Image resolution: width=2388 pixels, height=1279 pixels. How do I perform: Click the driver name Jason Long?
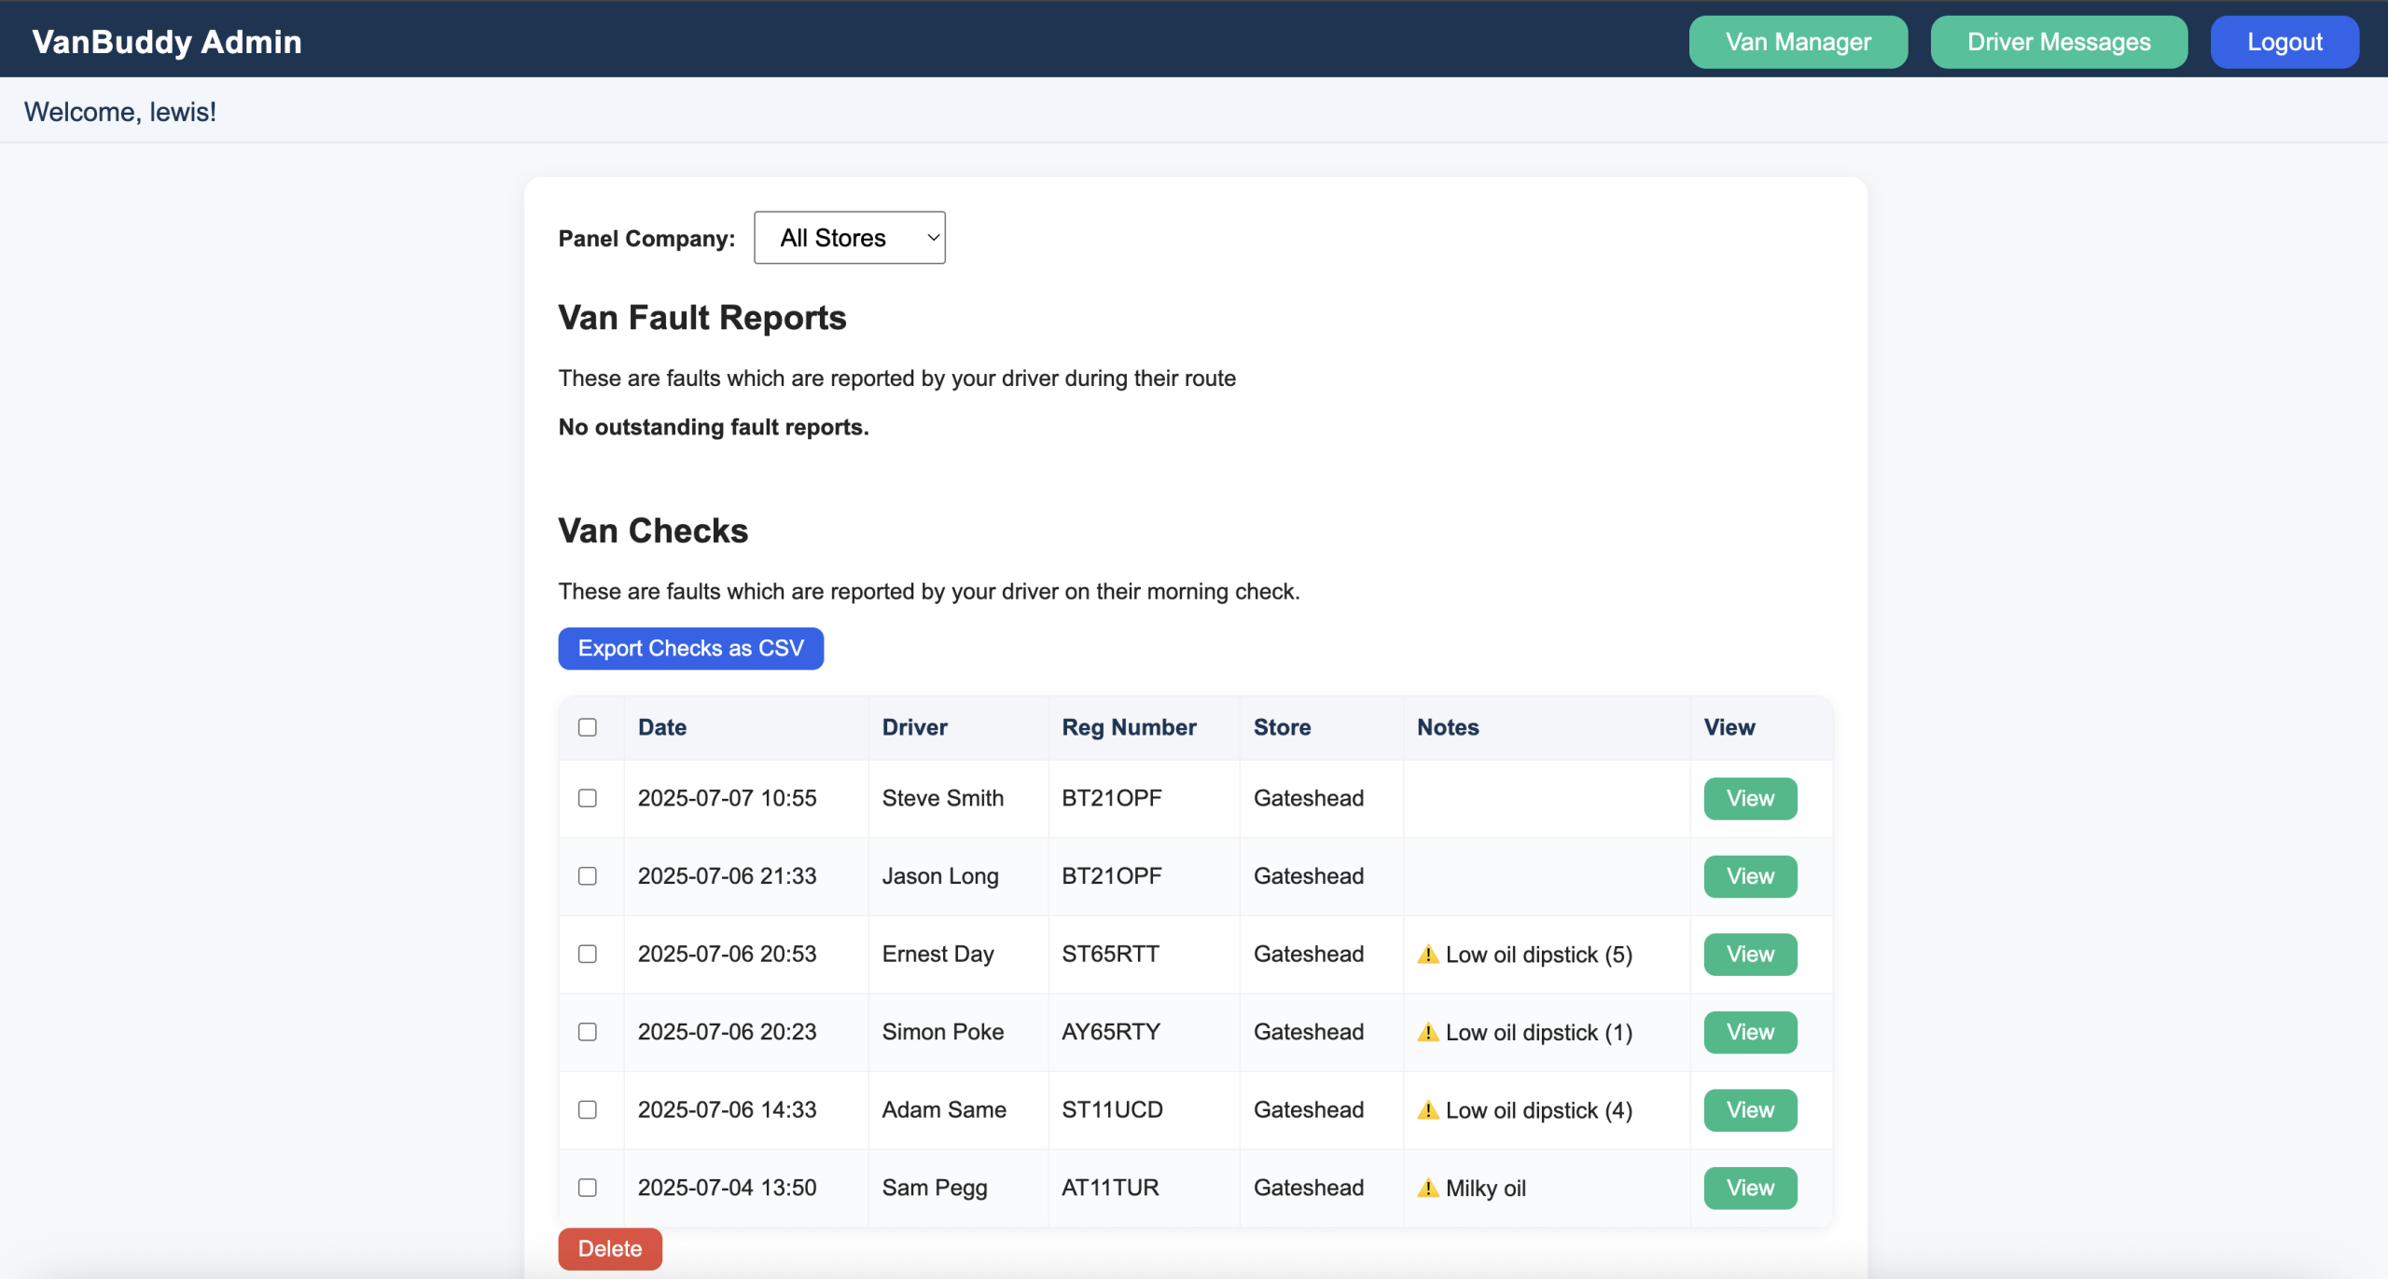940,876
